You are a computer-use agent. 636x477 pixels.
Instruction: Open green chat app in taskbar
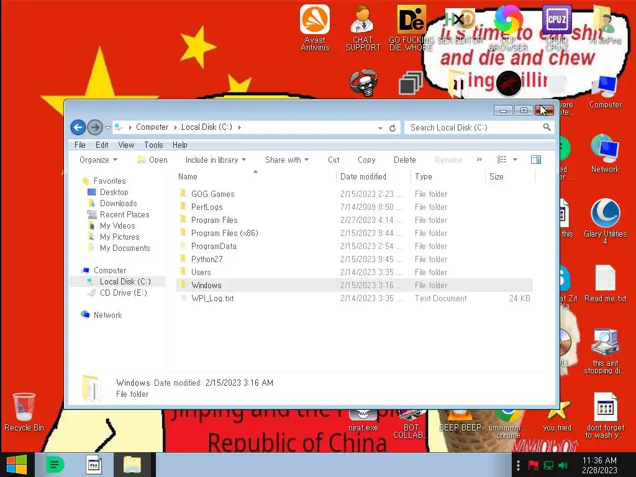[x=55, y=465]
